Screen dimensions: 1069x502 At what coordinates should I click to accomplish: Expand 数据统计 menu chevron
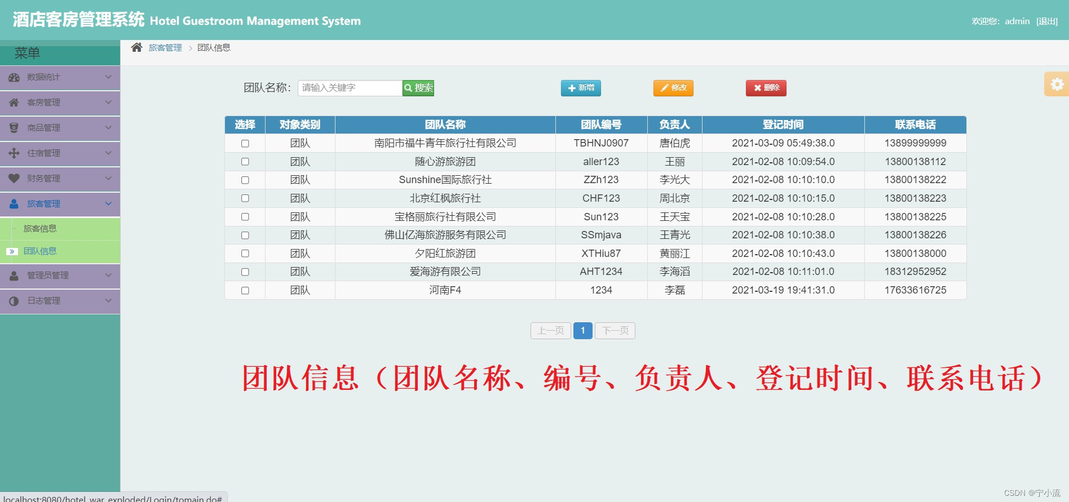click(108, 77)
